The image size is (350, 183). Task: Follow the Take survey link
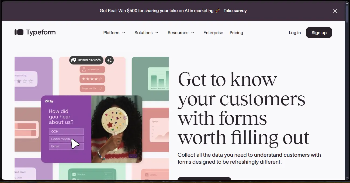[x=235, y=11]
